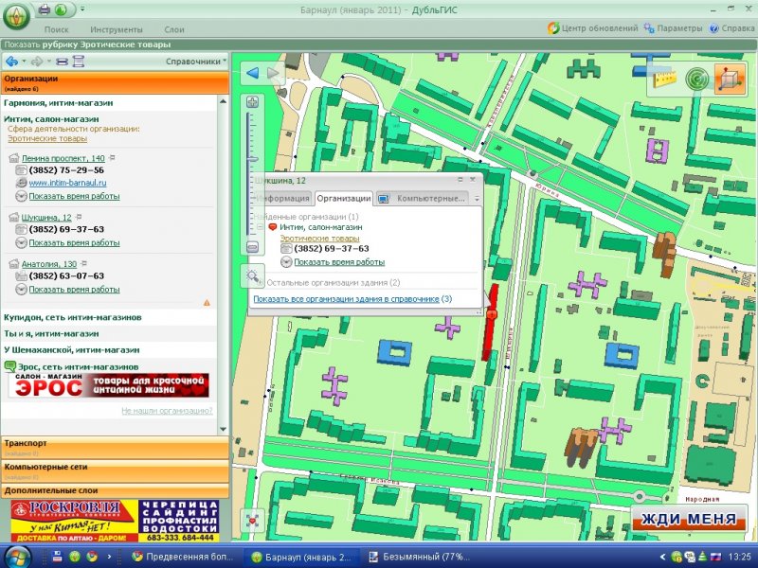The width and height of the screenshot is (758, 568).
Task: Click the printer icon in quick access bar
Action: [x=44, y=9]
